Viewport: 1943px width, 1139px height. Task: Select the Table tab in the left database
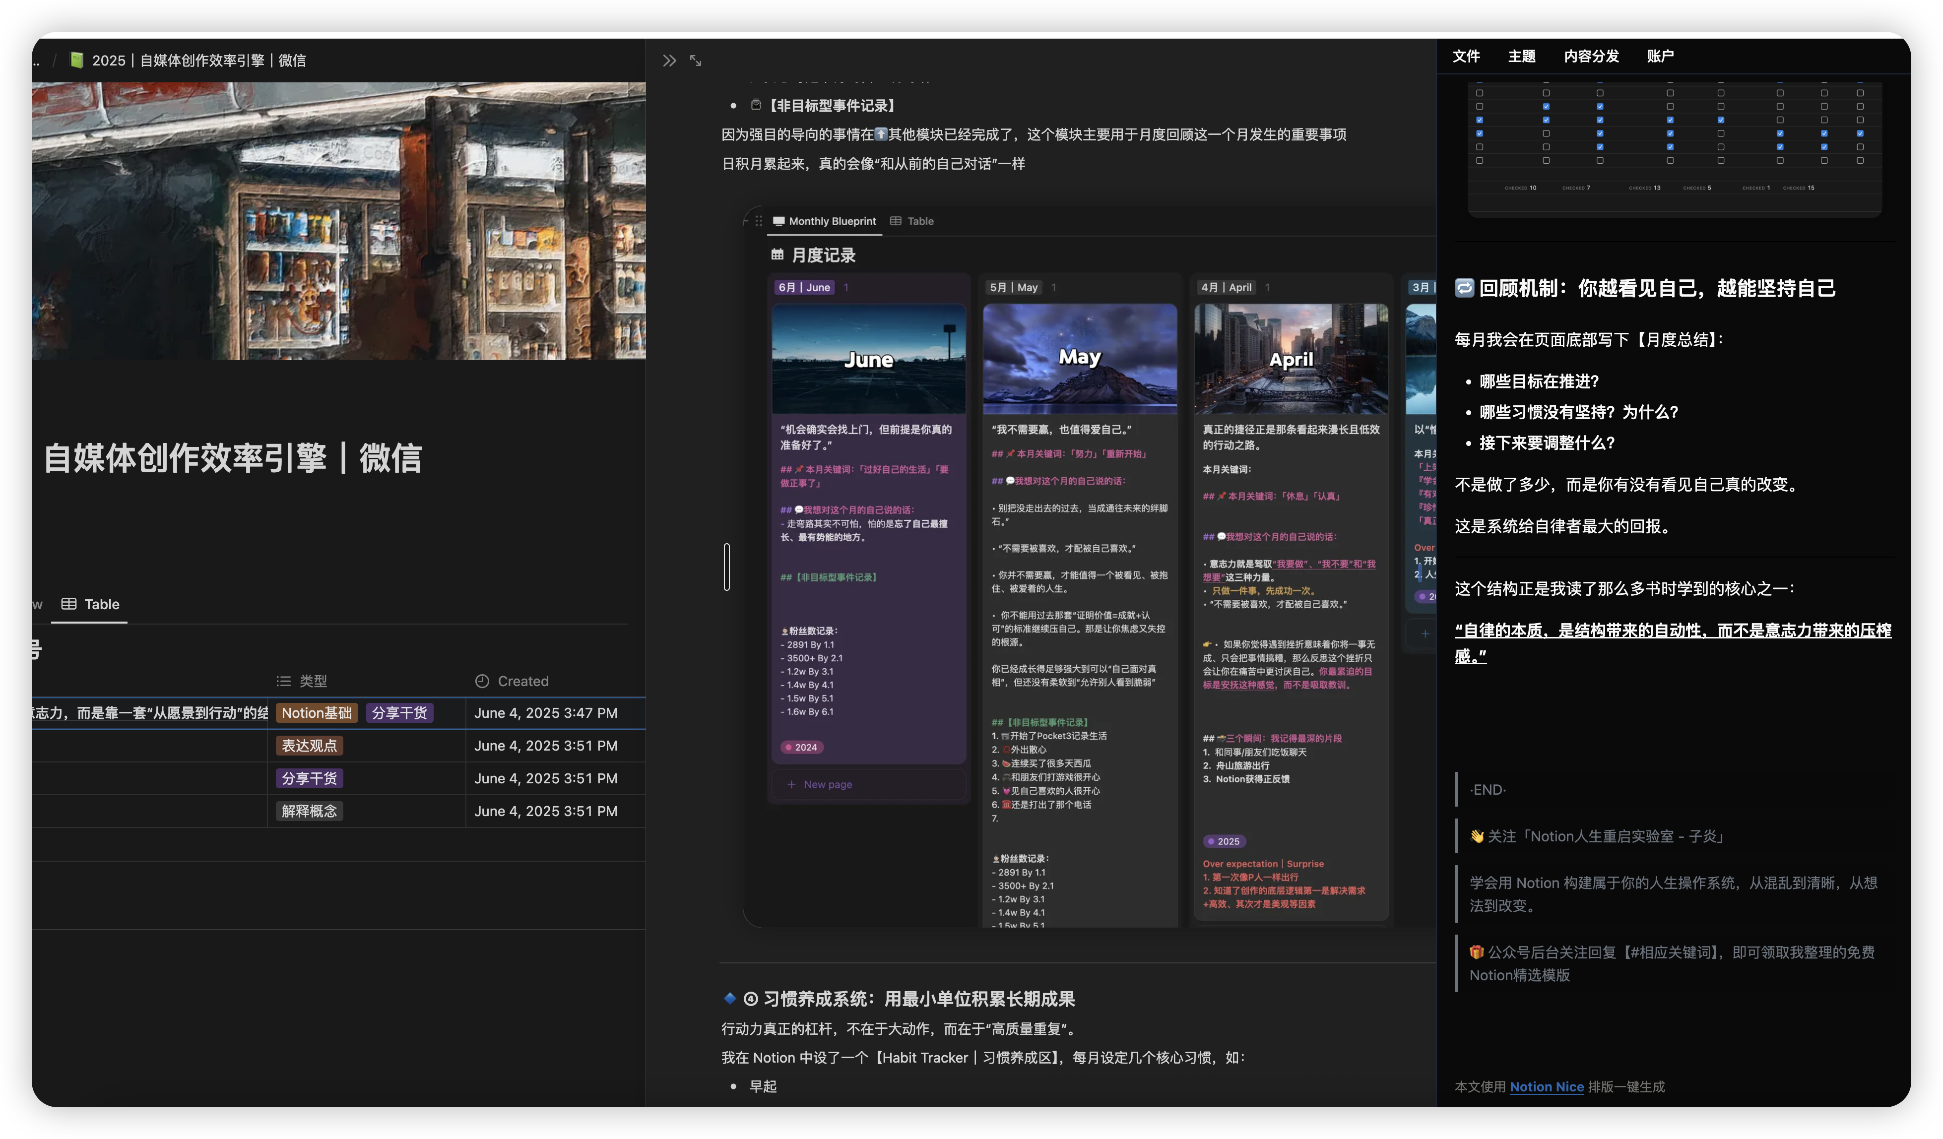click(90, 604)
